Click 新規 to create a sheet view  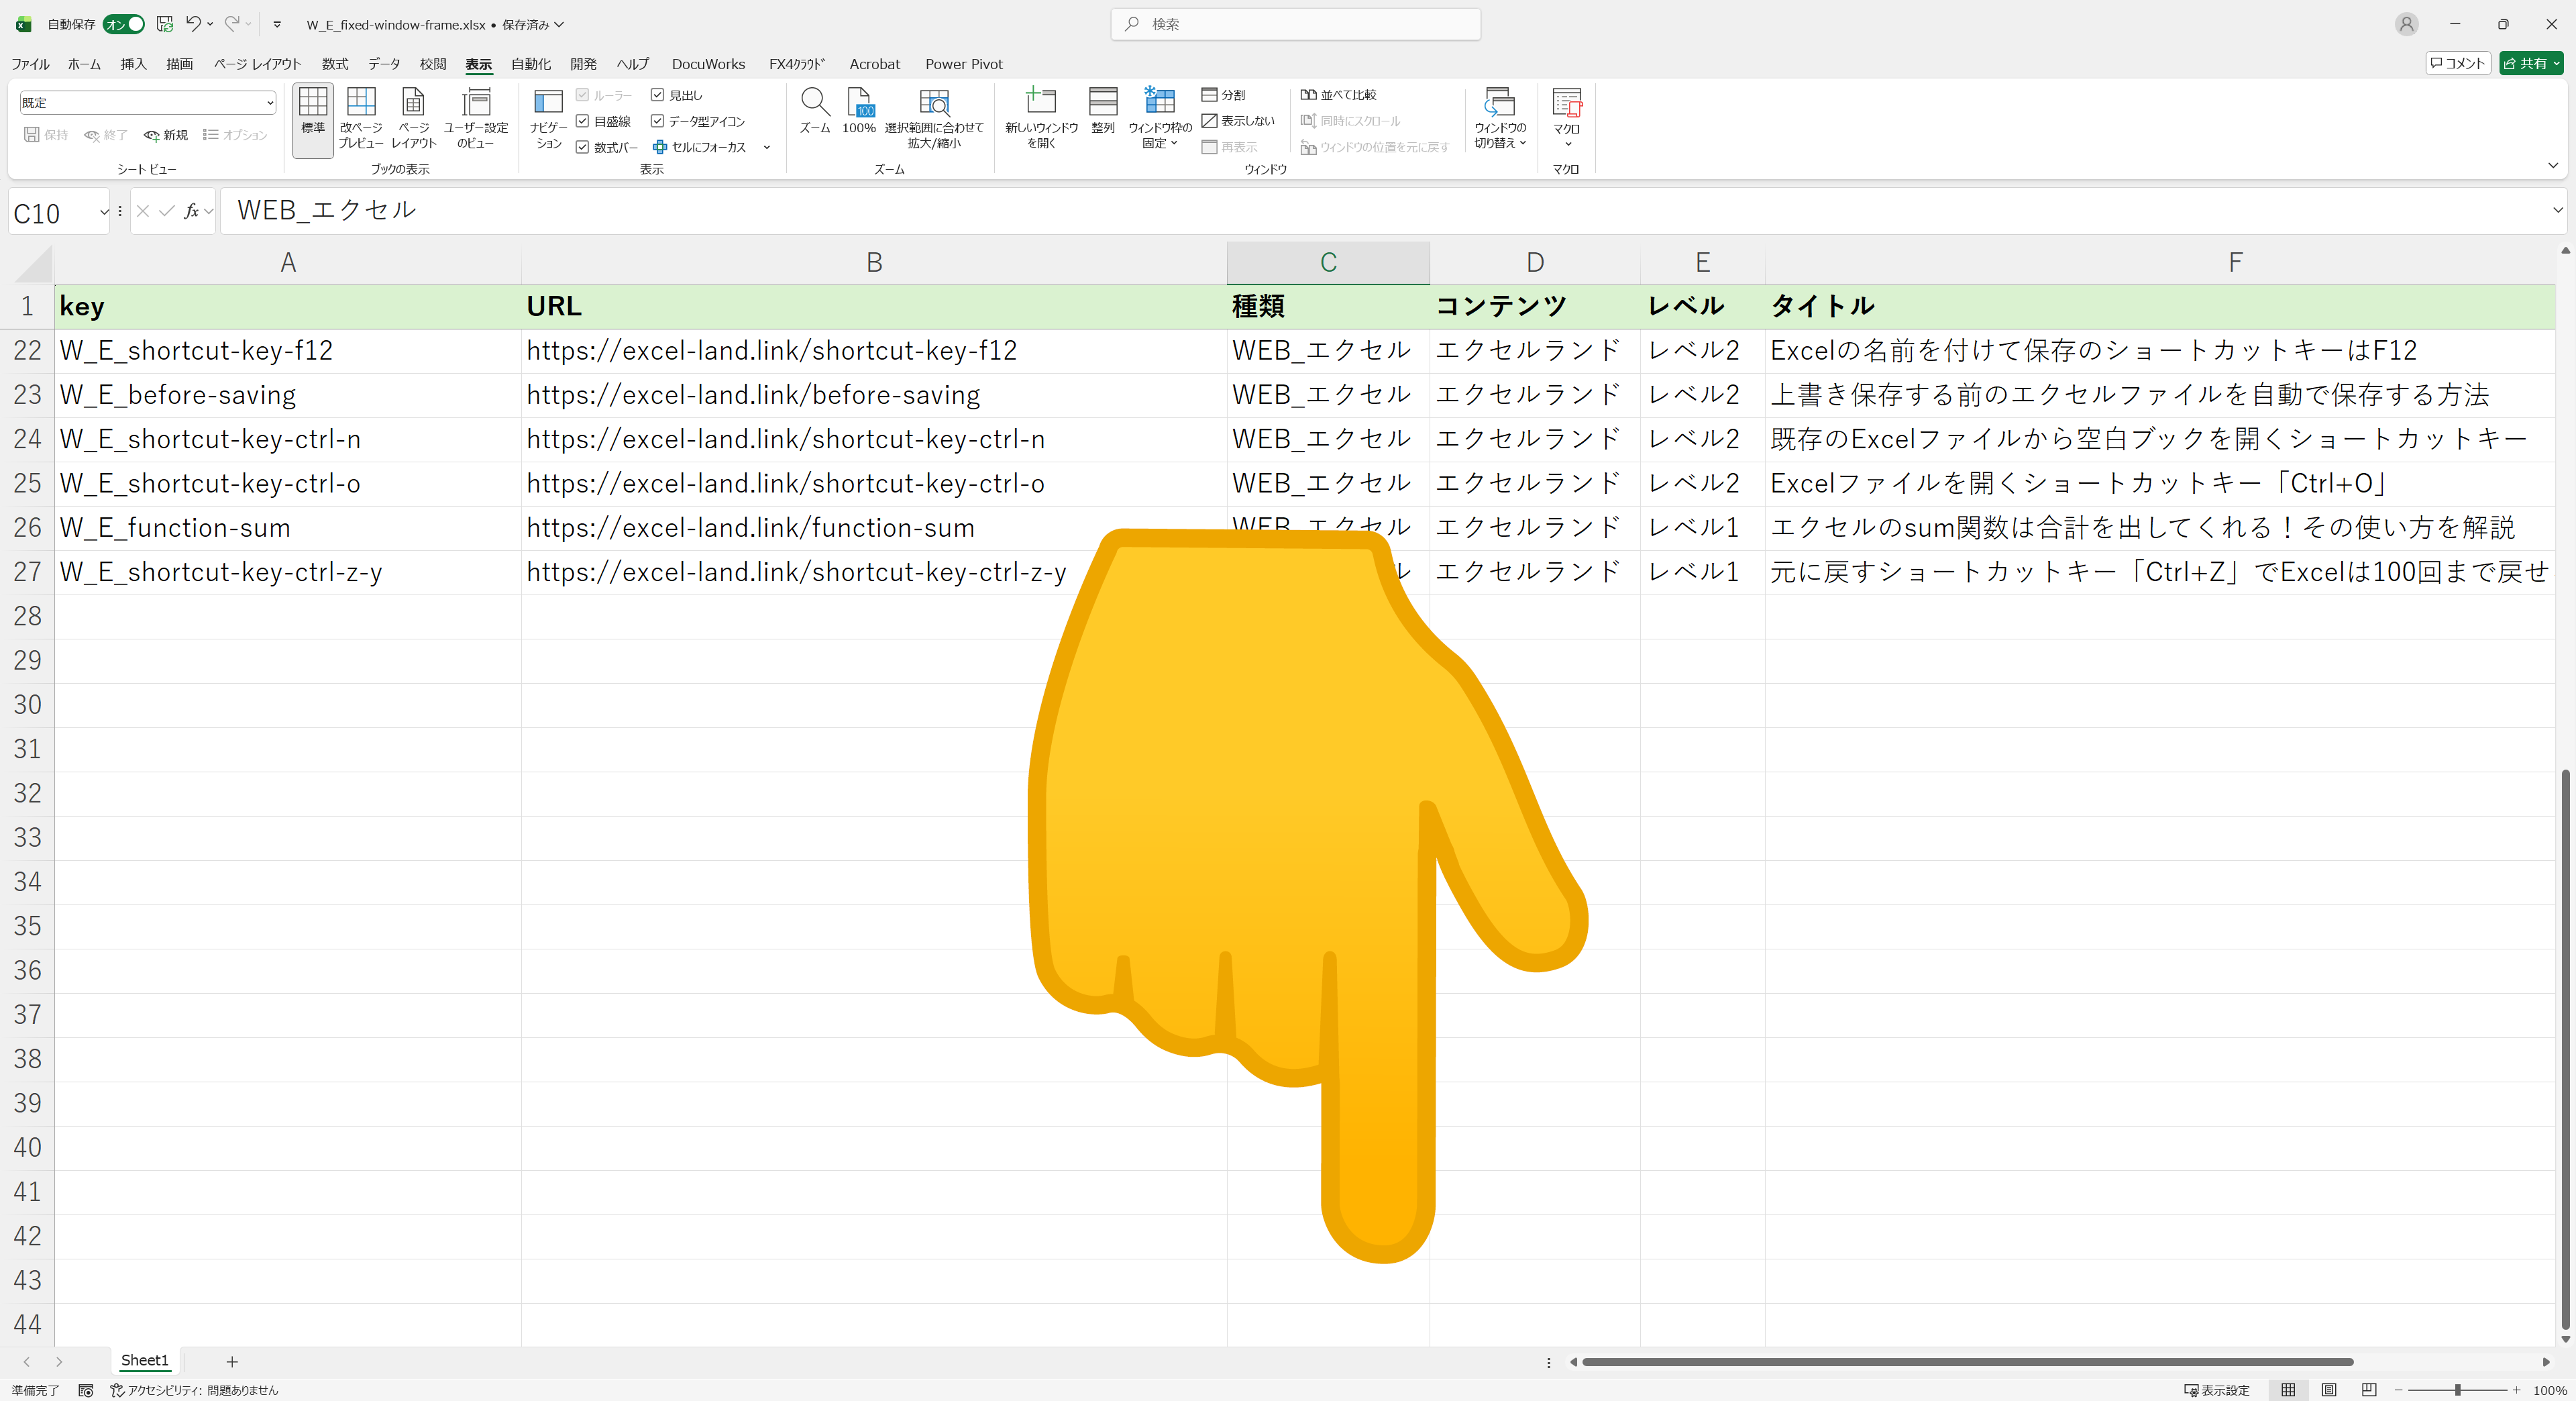coord(166,135)
